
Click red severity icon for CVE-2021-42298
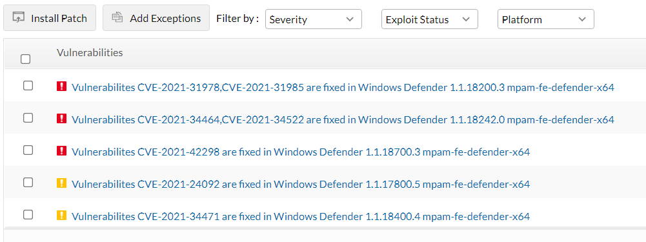61,151
